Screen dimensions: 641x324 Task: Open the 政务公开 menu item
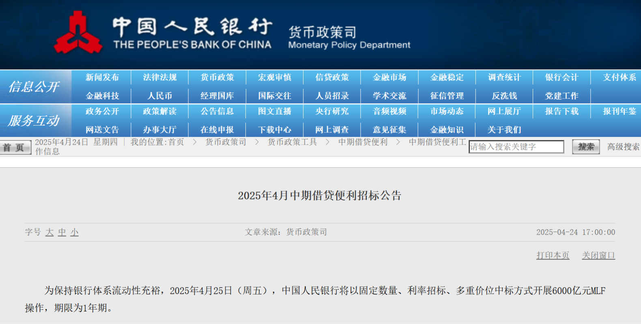[102, 111]
